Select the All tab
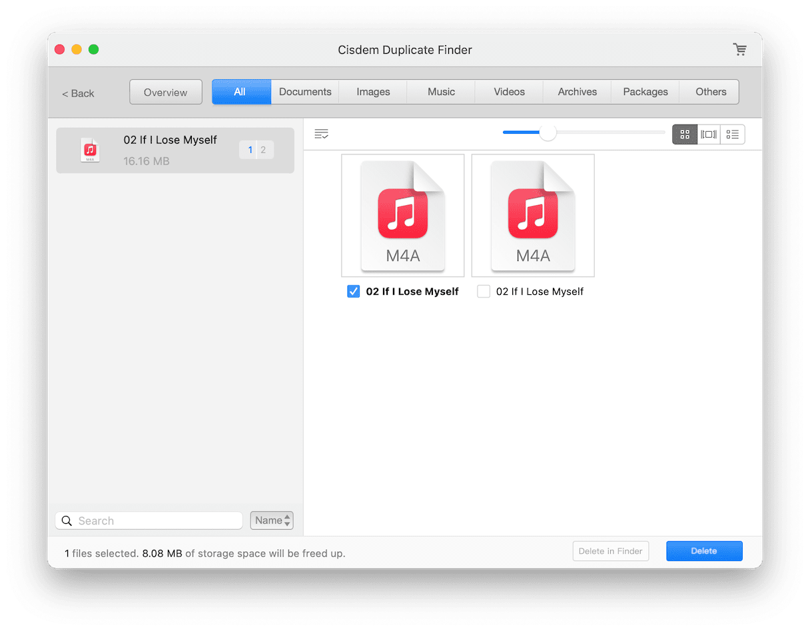Viewport: 810px width, 631px height. click(x=241, y=92)
